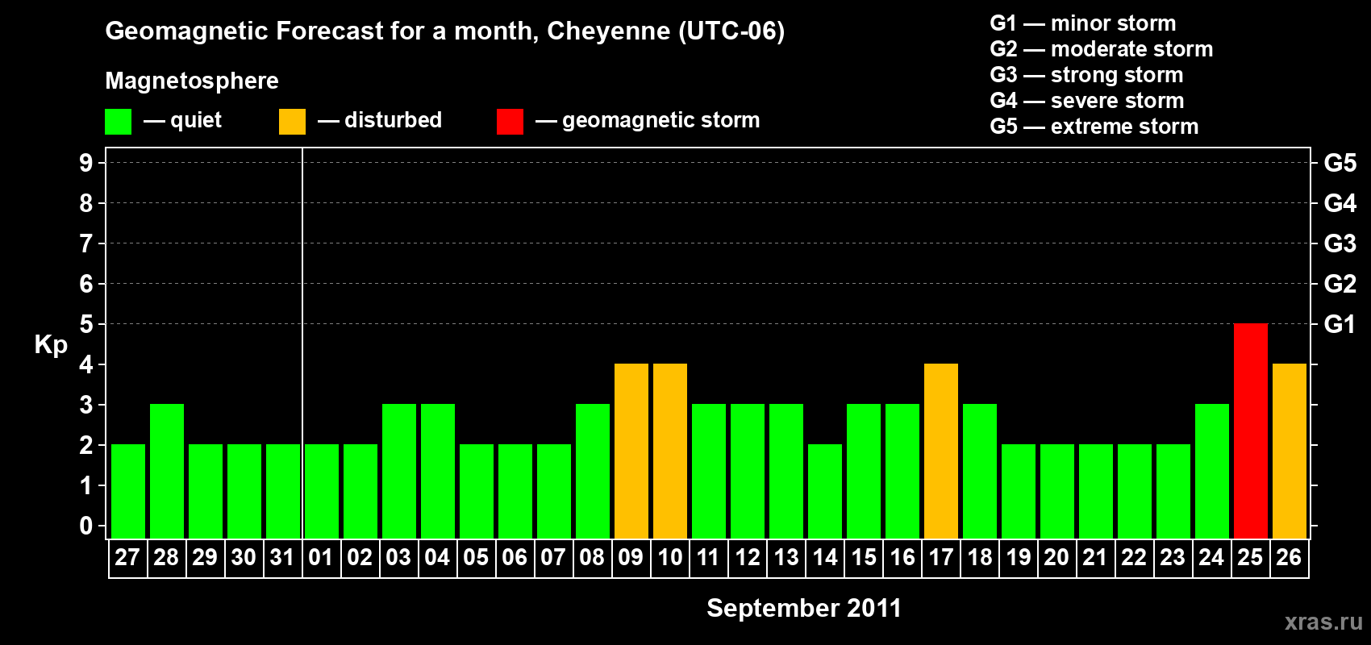
Task: Click the date label 19
Action: pos(1019,557)
